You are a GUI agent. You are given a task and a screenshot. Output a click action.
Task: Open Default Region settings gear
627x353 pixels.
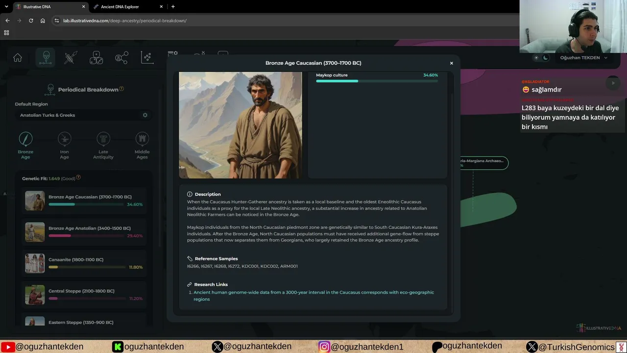coord(145,115)
